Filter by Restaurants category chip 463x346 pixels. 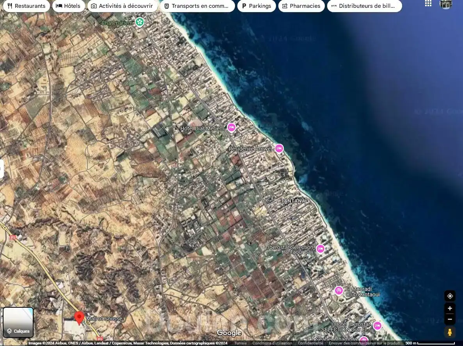pos(26,6)
